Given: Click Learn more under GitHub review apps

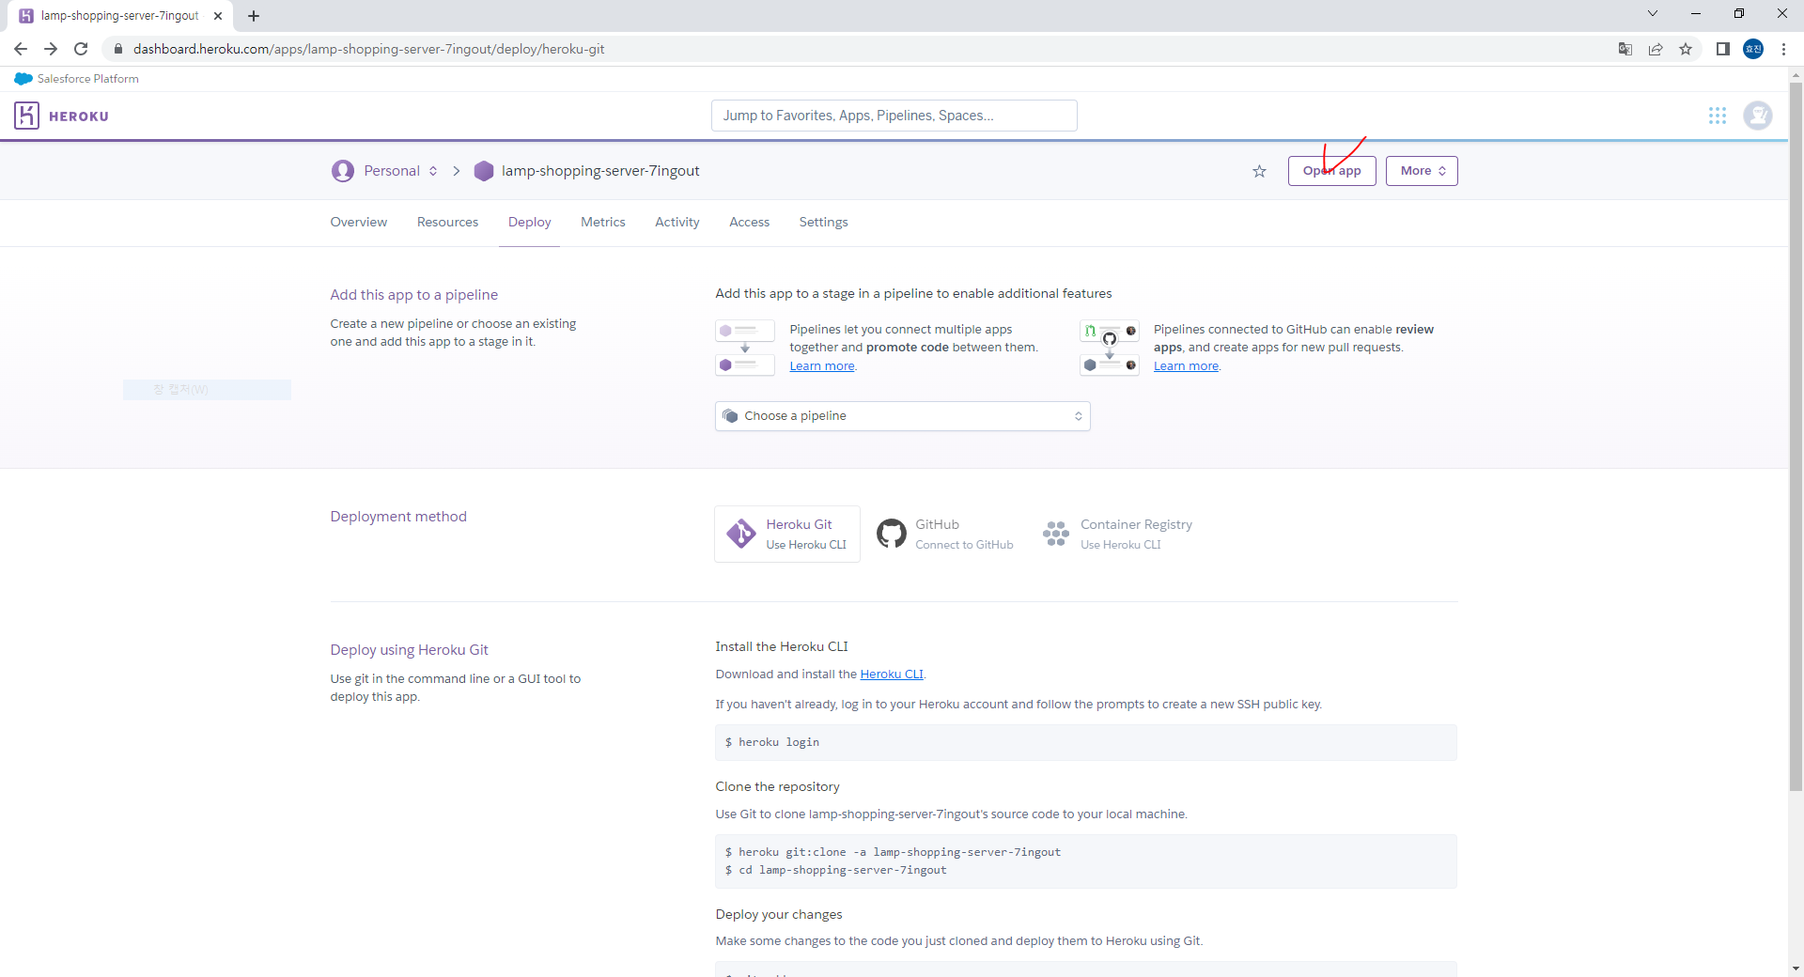Looking at the screenshot, I should point(1186,366).
